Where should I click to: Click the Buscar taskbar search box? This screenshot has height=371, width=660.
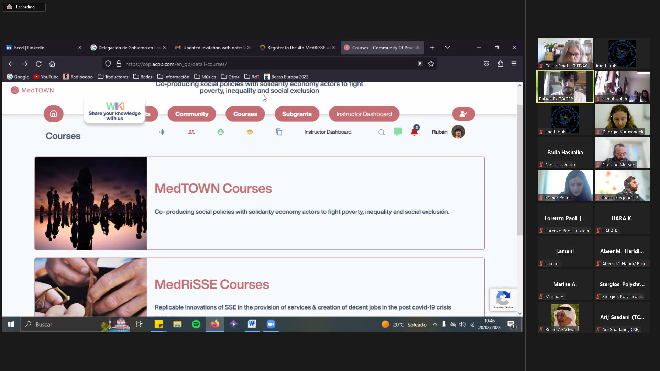point(76,324)
